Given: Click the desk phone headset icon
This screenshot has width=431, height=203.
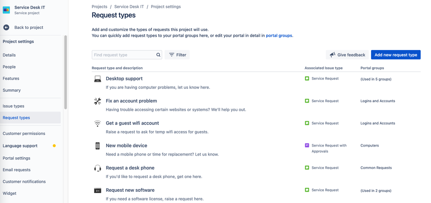Looking at the screenshot, I should click(98, 168).
